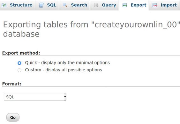Click the magnifier icon on Search tab

coord(65,5)
